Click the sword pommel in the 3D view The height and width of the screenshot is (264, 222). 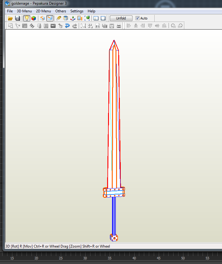[x=114, y=238]
